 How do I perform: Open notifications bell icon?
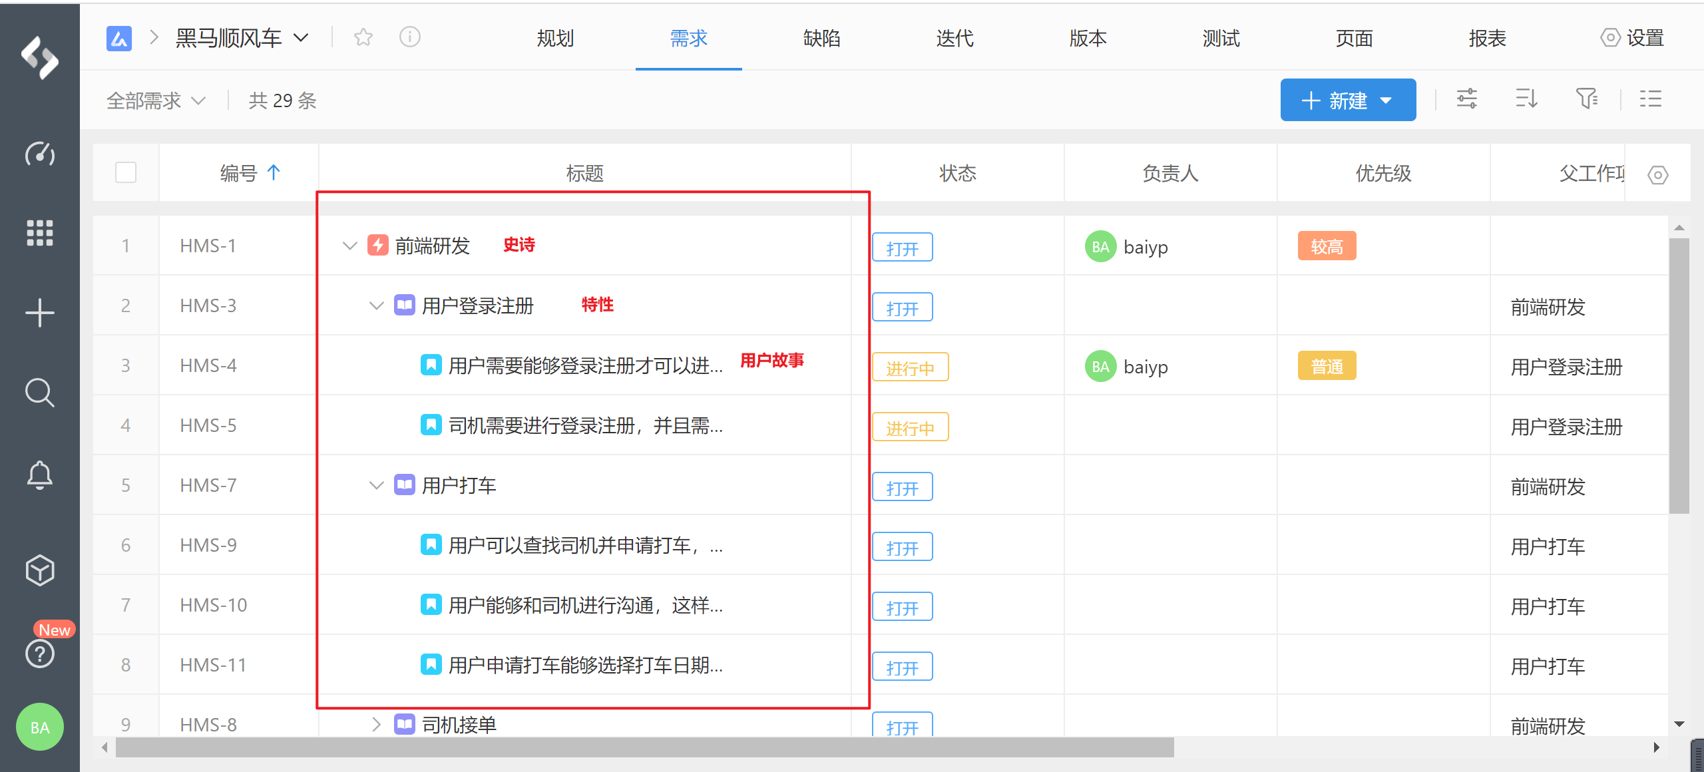pyautogui.click(x=40, y=475)
